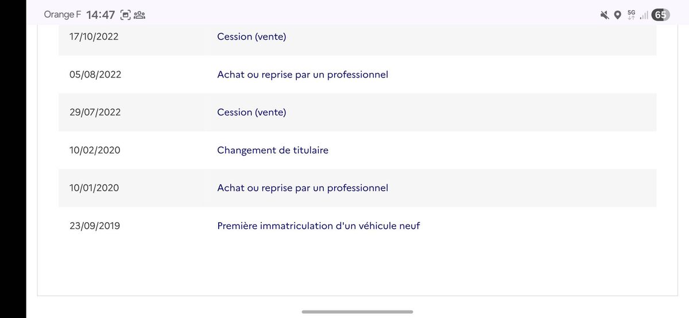
Task: Select Achat ou reprise entry from 10/01/2020
Action: (x=303, y=188)
